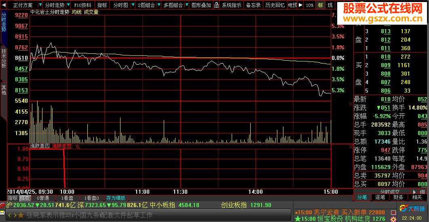
Task: Open dropdown arrow after 分时图
Action: click(x=133, y=5)
